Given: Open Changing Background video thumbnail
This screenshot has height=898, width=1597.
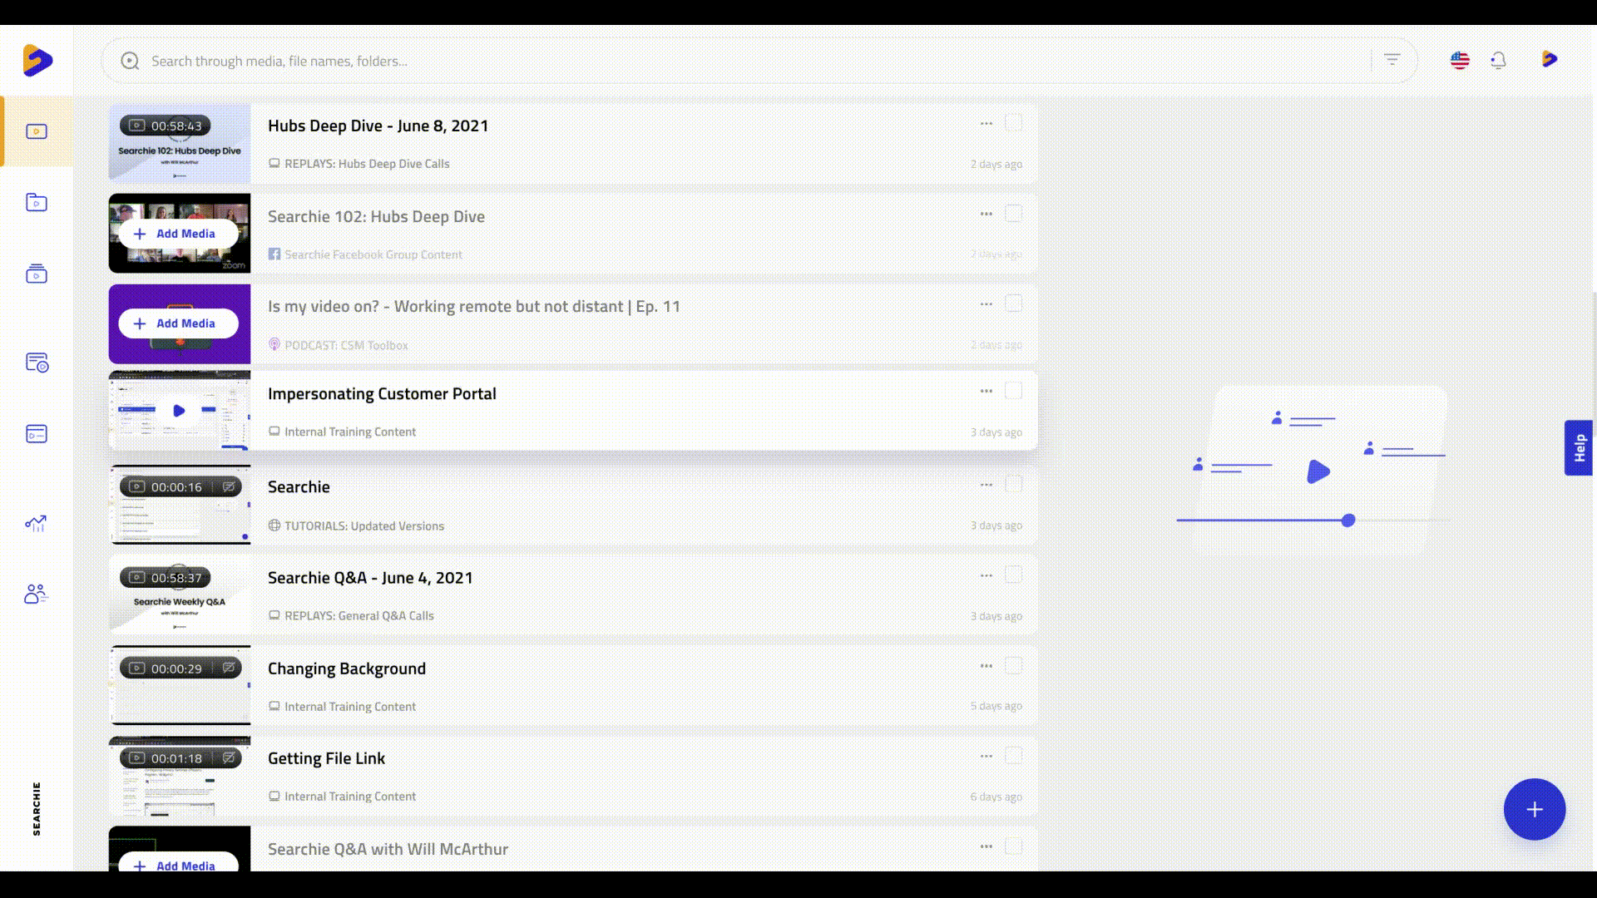Looking at the screenshot, I should click(x=180, y=686).
